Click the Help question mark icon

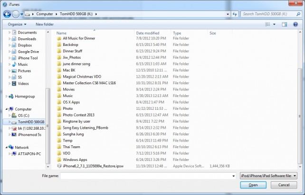(295, 24)
